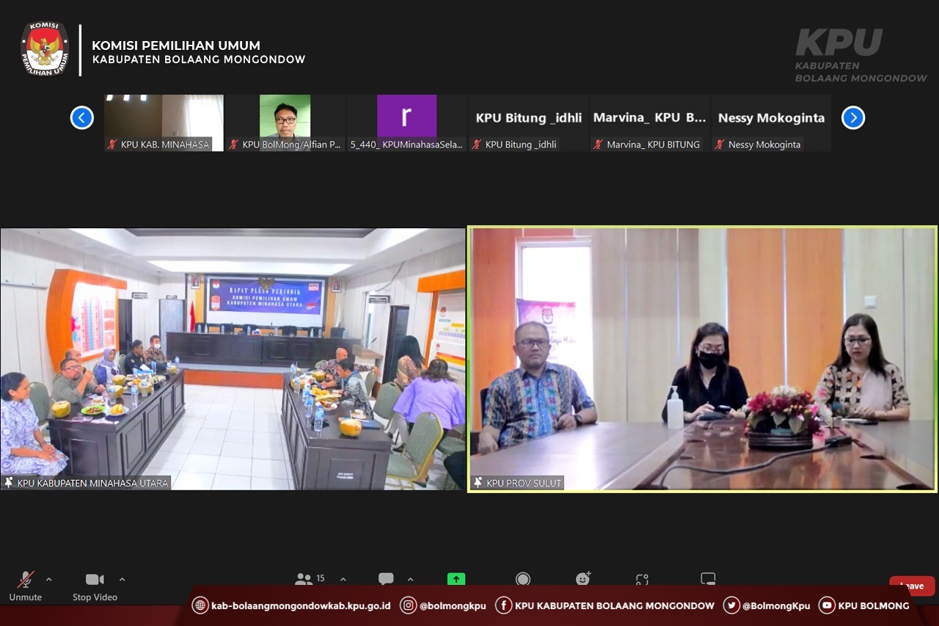Click the Whiteboards icon
This screenshot has width=939, height=626.
click(x=708, y=579)
